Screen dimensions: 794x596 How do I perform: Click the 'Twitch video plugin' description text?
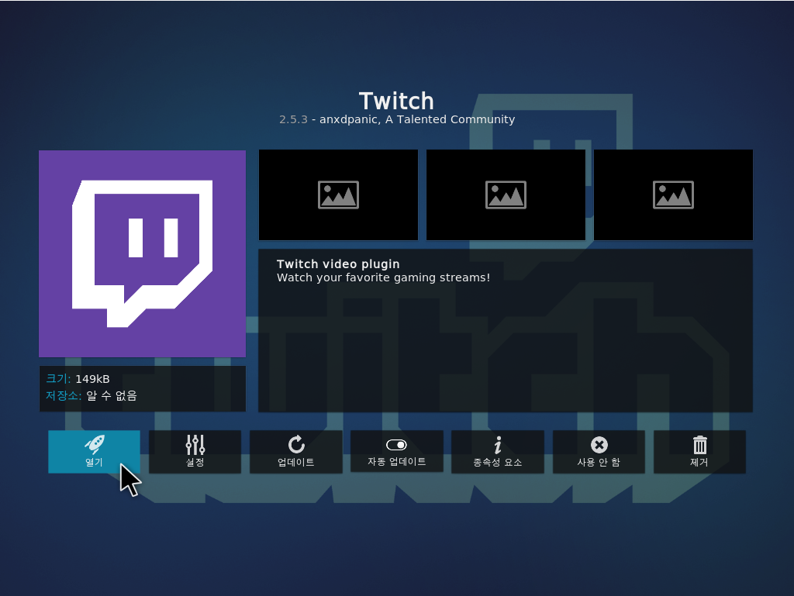tap(338, 264)
